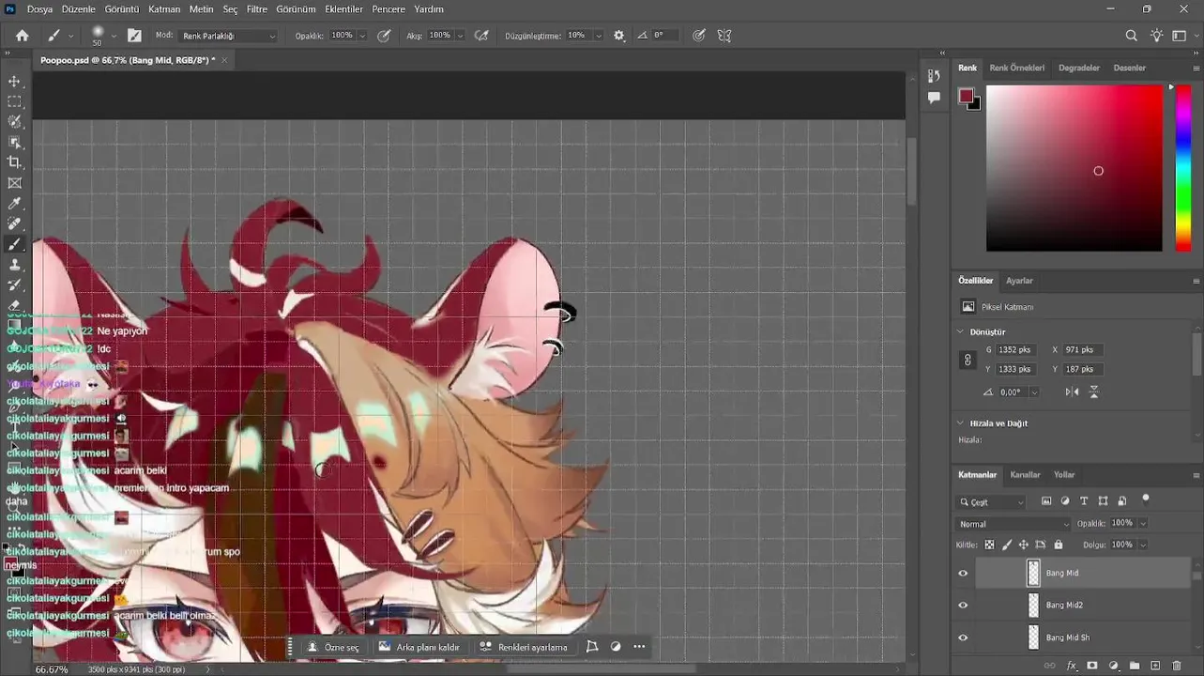1204x676 pixels.
Task: Click the Özne seç button
Action: point(334,647)
